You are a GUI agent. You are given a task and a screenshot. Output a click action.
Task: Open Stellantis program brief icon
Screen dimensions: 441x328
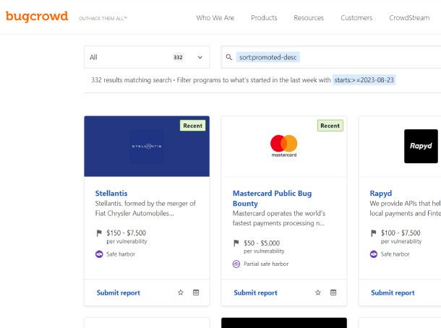coord(196,293)
